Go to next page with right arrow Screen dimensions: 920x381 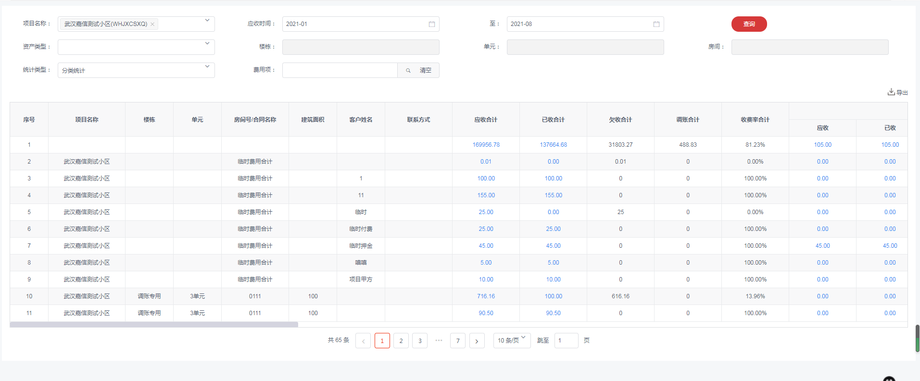(x=477, y=341)
